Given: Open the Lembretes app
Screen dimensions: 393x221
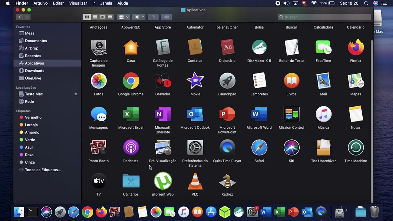Looking at the screenshot, I should pyautogui.click(x=259, y=81).
